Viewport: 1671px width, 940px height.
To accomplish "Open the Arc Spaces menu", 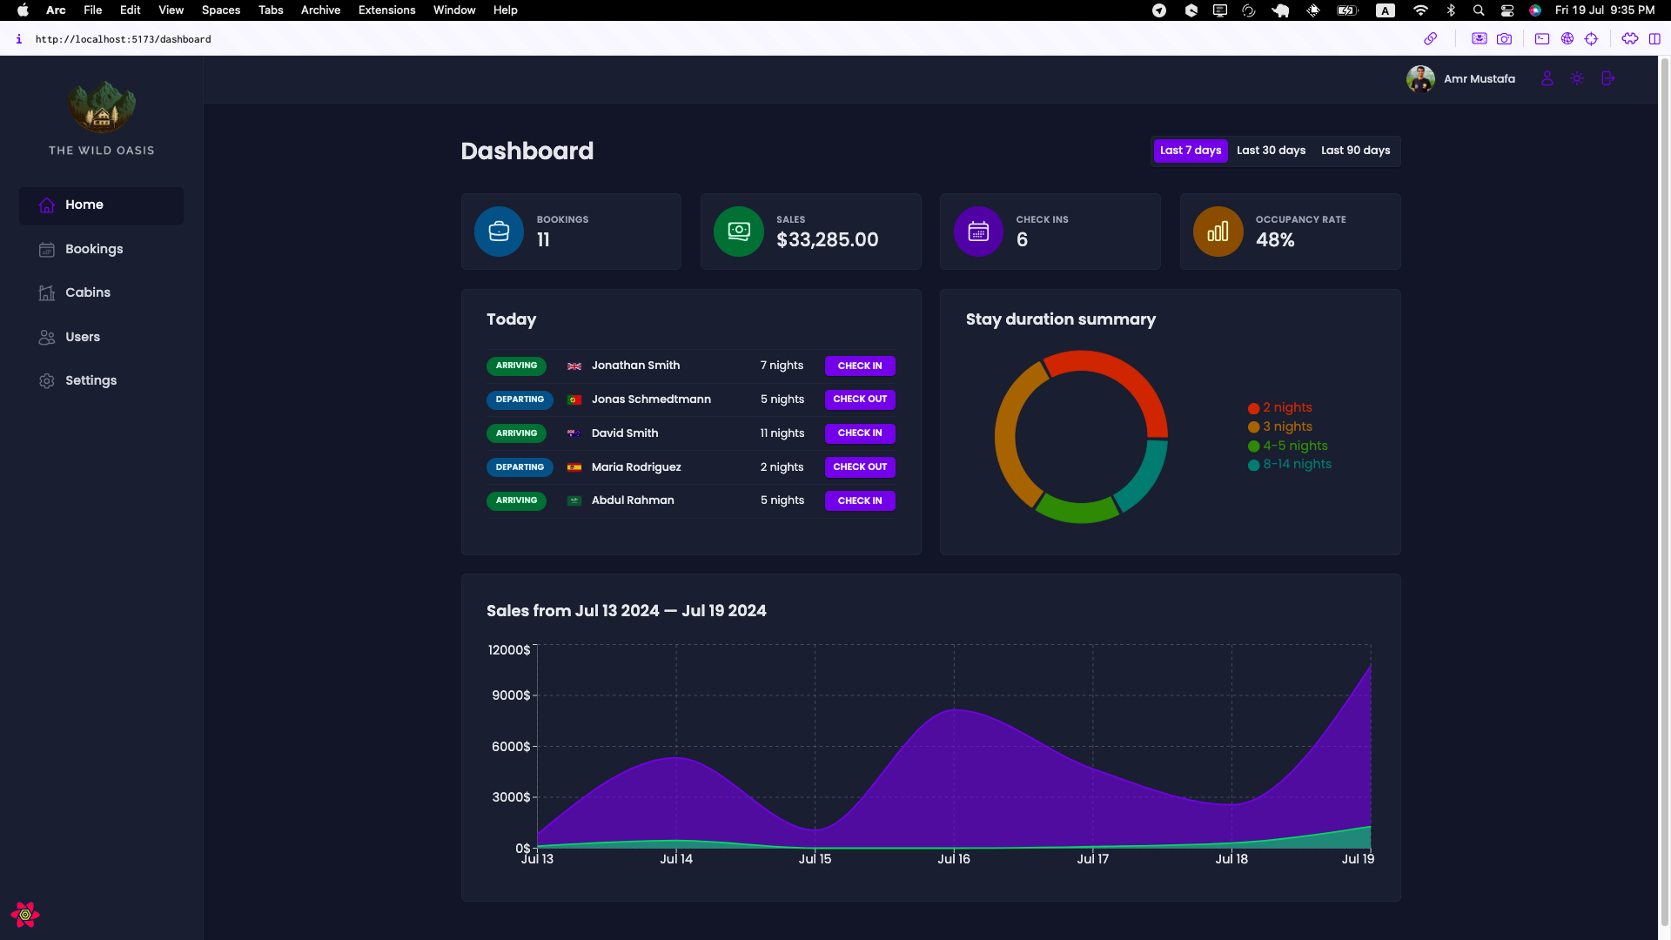I will click(220, 10).
